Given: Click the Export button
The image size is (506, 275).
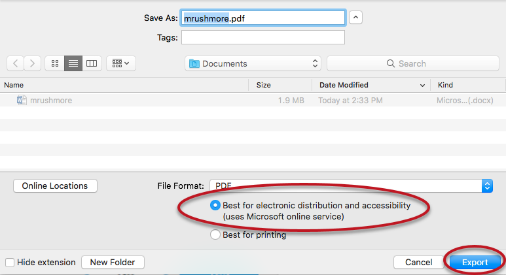Looking at the screenshot, I should tap(475, 263).
